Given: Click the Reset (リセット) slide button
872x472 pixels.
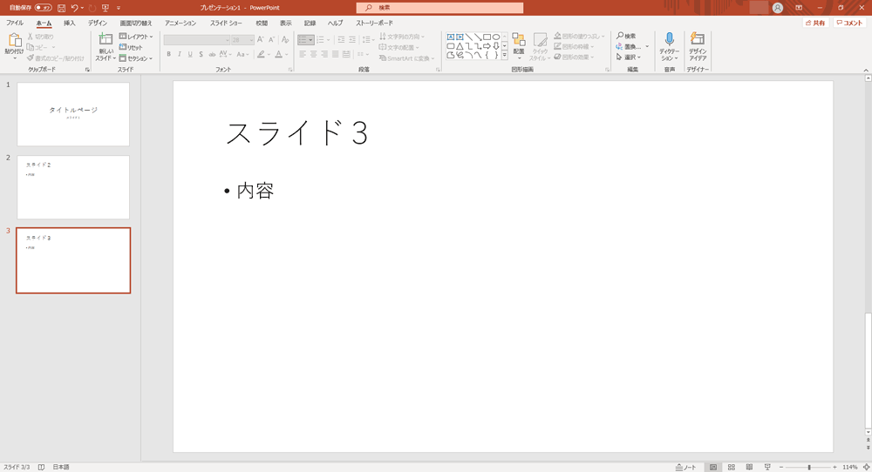Looking at the screenshot, I should 132,47.
